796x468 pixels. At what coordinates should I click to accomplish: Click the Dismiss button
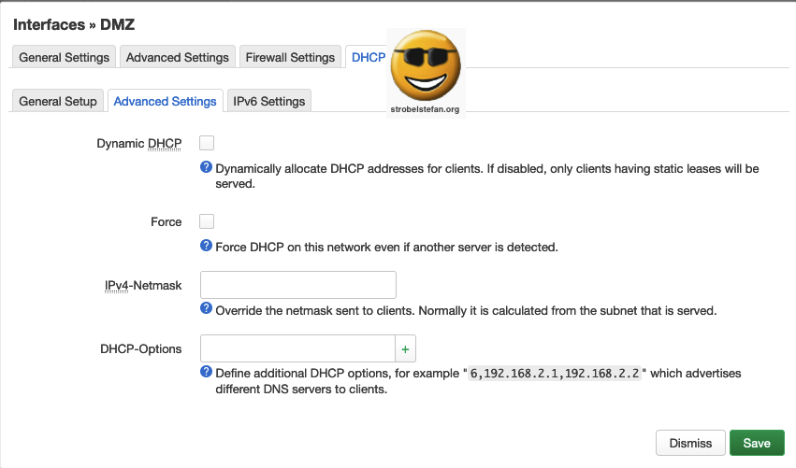[690, 443]
